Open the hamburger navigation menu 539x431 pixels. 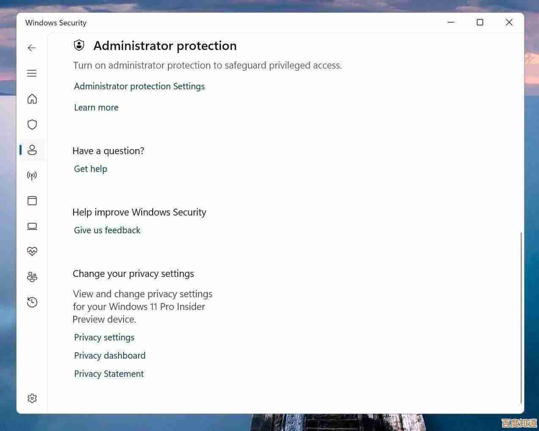[32, 73]
